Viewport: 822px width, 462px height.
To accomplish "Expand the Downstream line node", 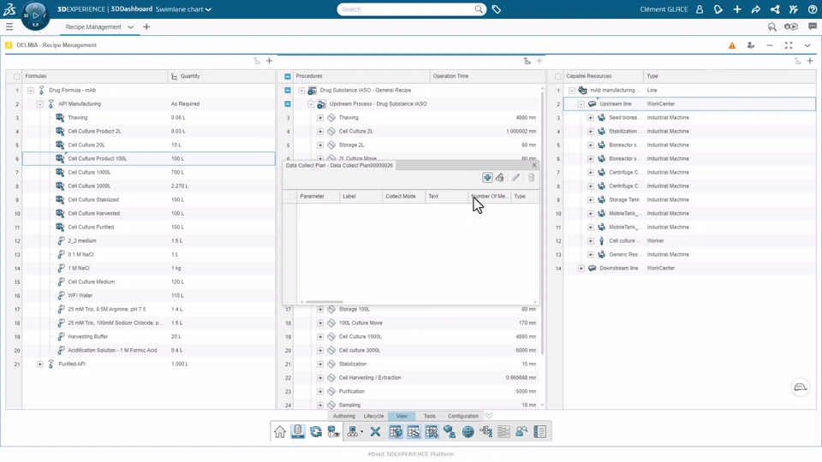I will pos(581,268).
